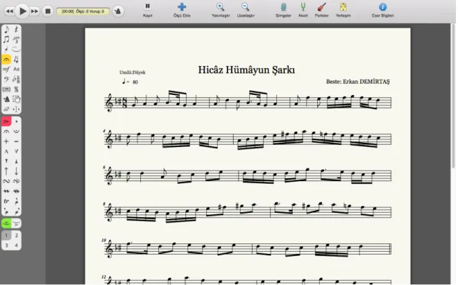Click the vertical scrollbar on right
This screenshot has height=285, width=458.
(454, 96)
